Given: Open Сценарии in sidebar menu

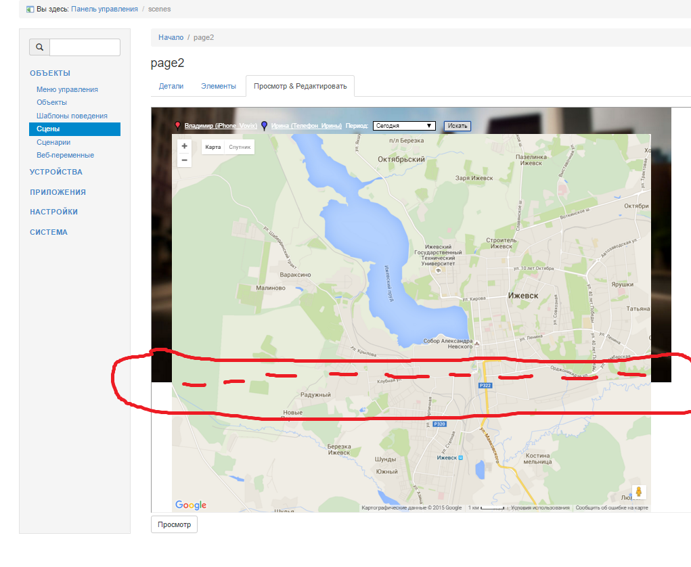Looking at the screenshot, I should tap(53, 142).
